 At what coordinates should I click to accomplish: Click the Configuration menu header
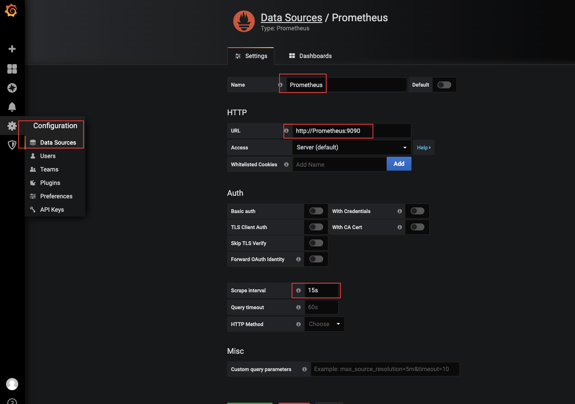pos(55,126)
